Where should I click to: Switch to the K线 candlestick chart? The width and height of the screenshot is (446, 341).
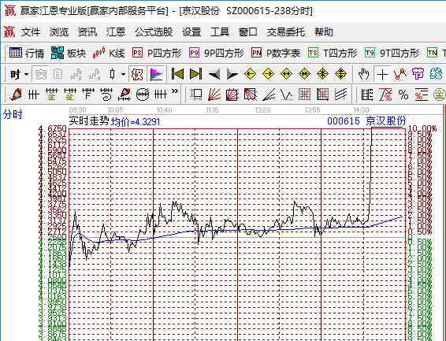pyautogui.click(x=109, y=53)
